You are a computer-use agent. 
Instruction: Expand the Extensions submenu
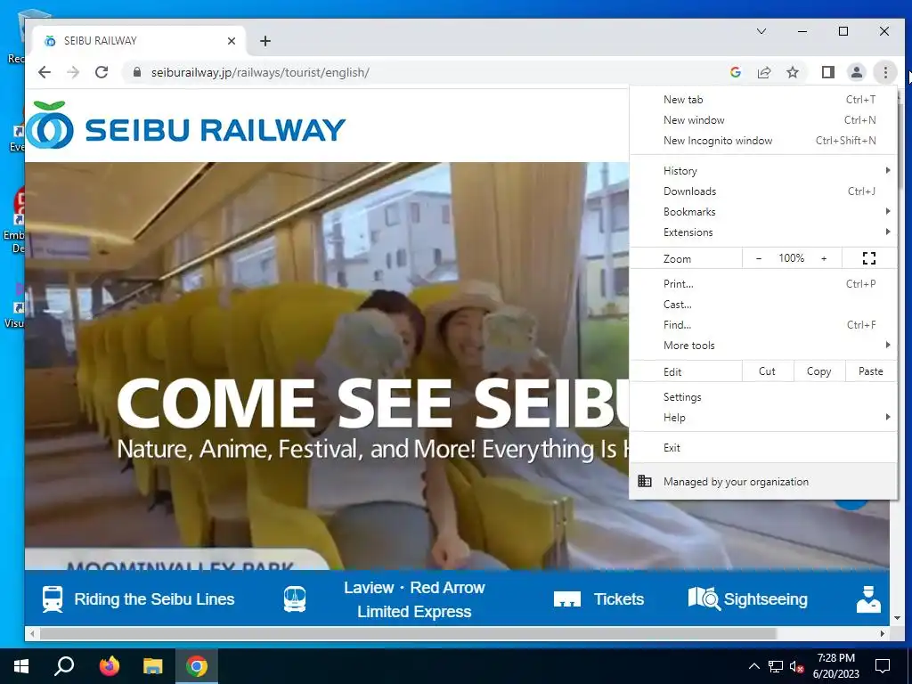click(763, 232)
